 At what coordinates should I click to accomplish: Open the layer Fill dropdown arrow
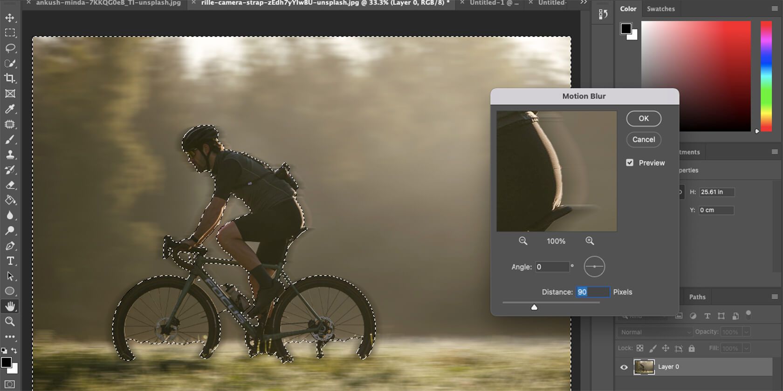(x=747, y=348)
